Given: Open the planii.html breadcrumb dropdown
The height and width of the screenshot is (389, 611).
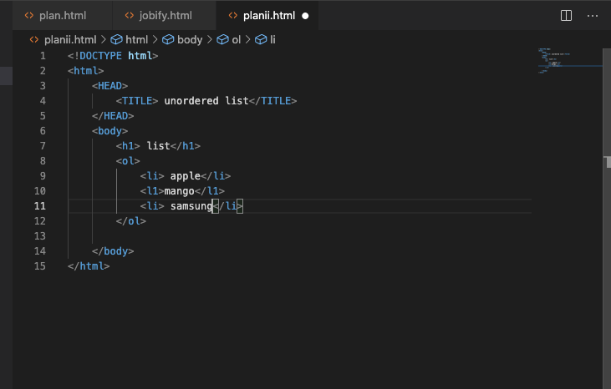Looking at the screenshot, I should point(69,39).
